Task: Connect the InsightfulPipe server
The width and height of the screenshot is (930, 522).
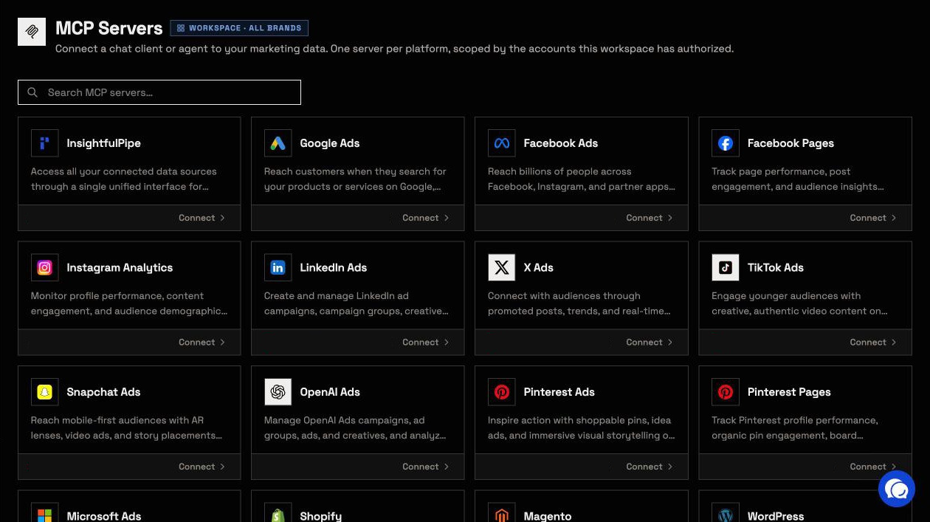Action: (x=201, y=218)
